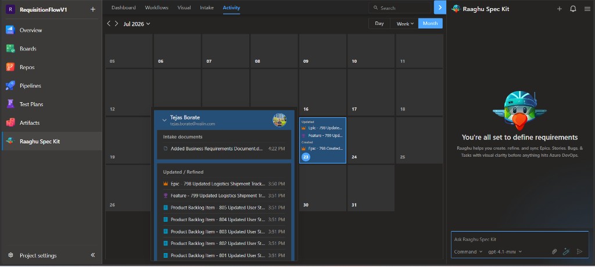
Task: Click the magic wand enhance icon
Action: (566, 251)
